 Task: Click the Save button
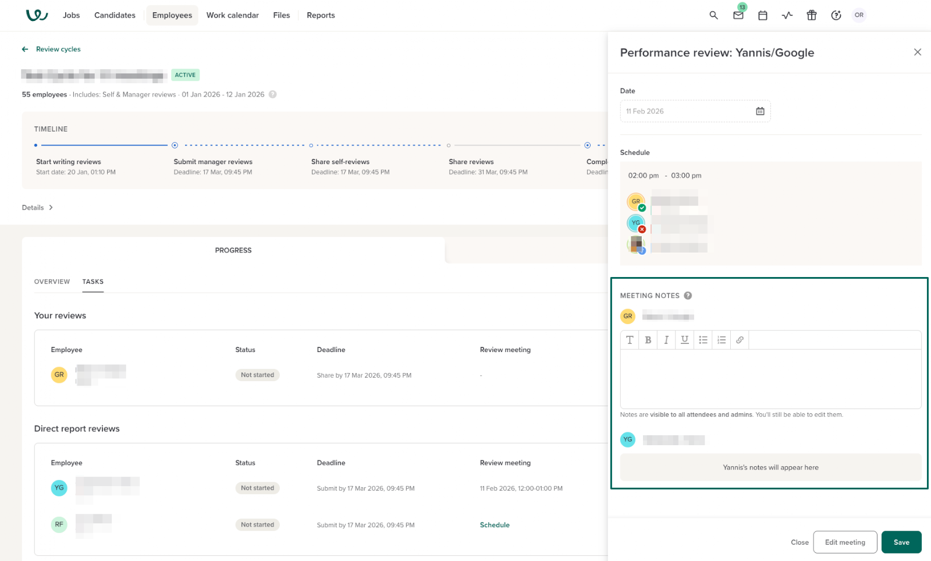click(901, 542)
